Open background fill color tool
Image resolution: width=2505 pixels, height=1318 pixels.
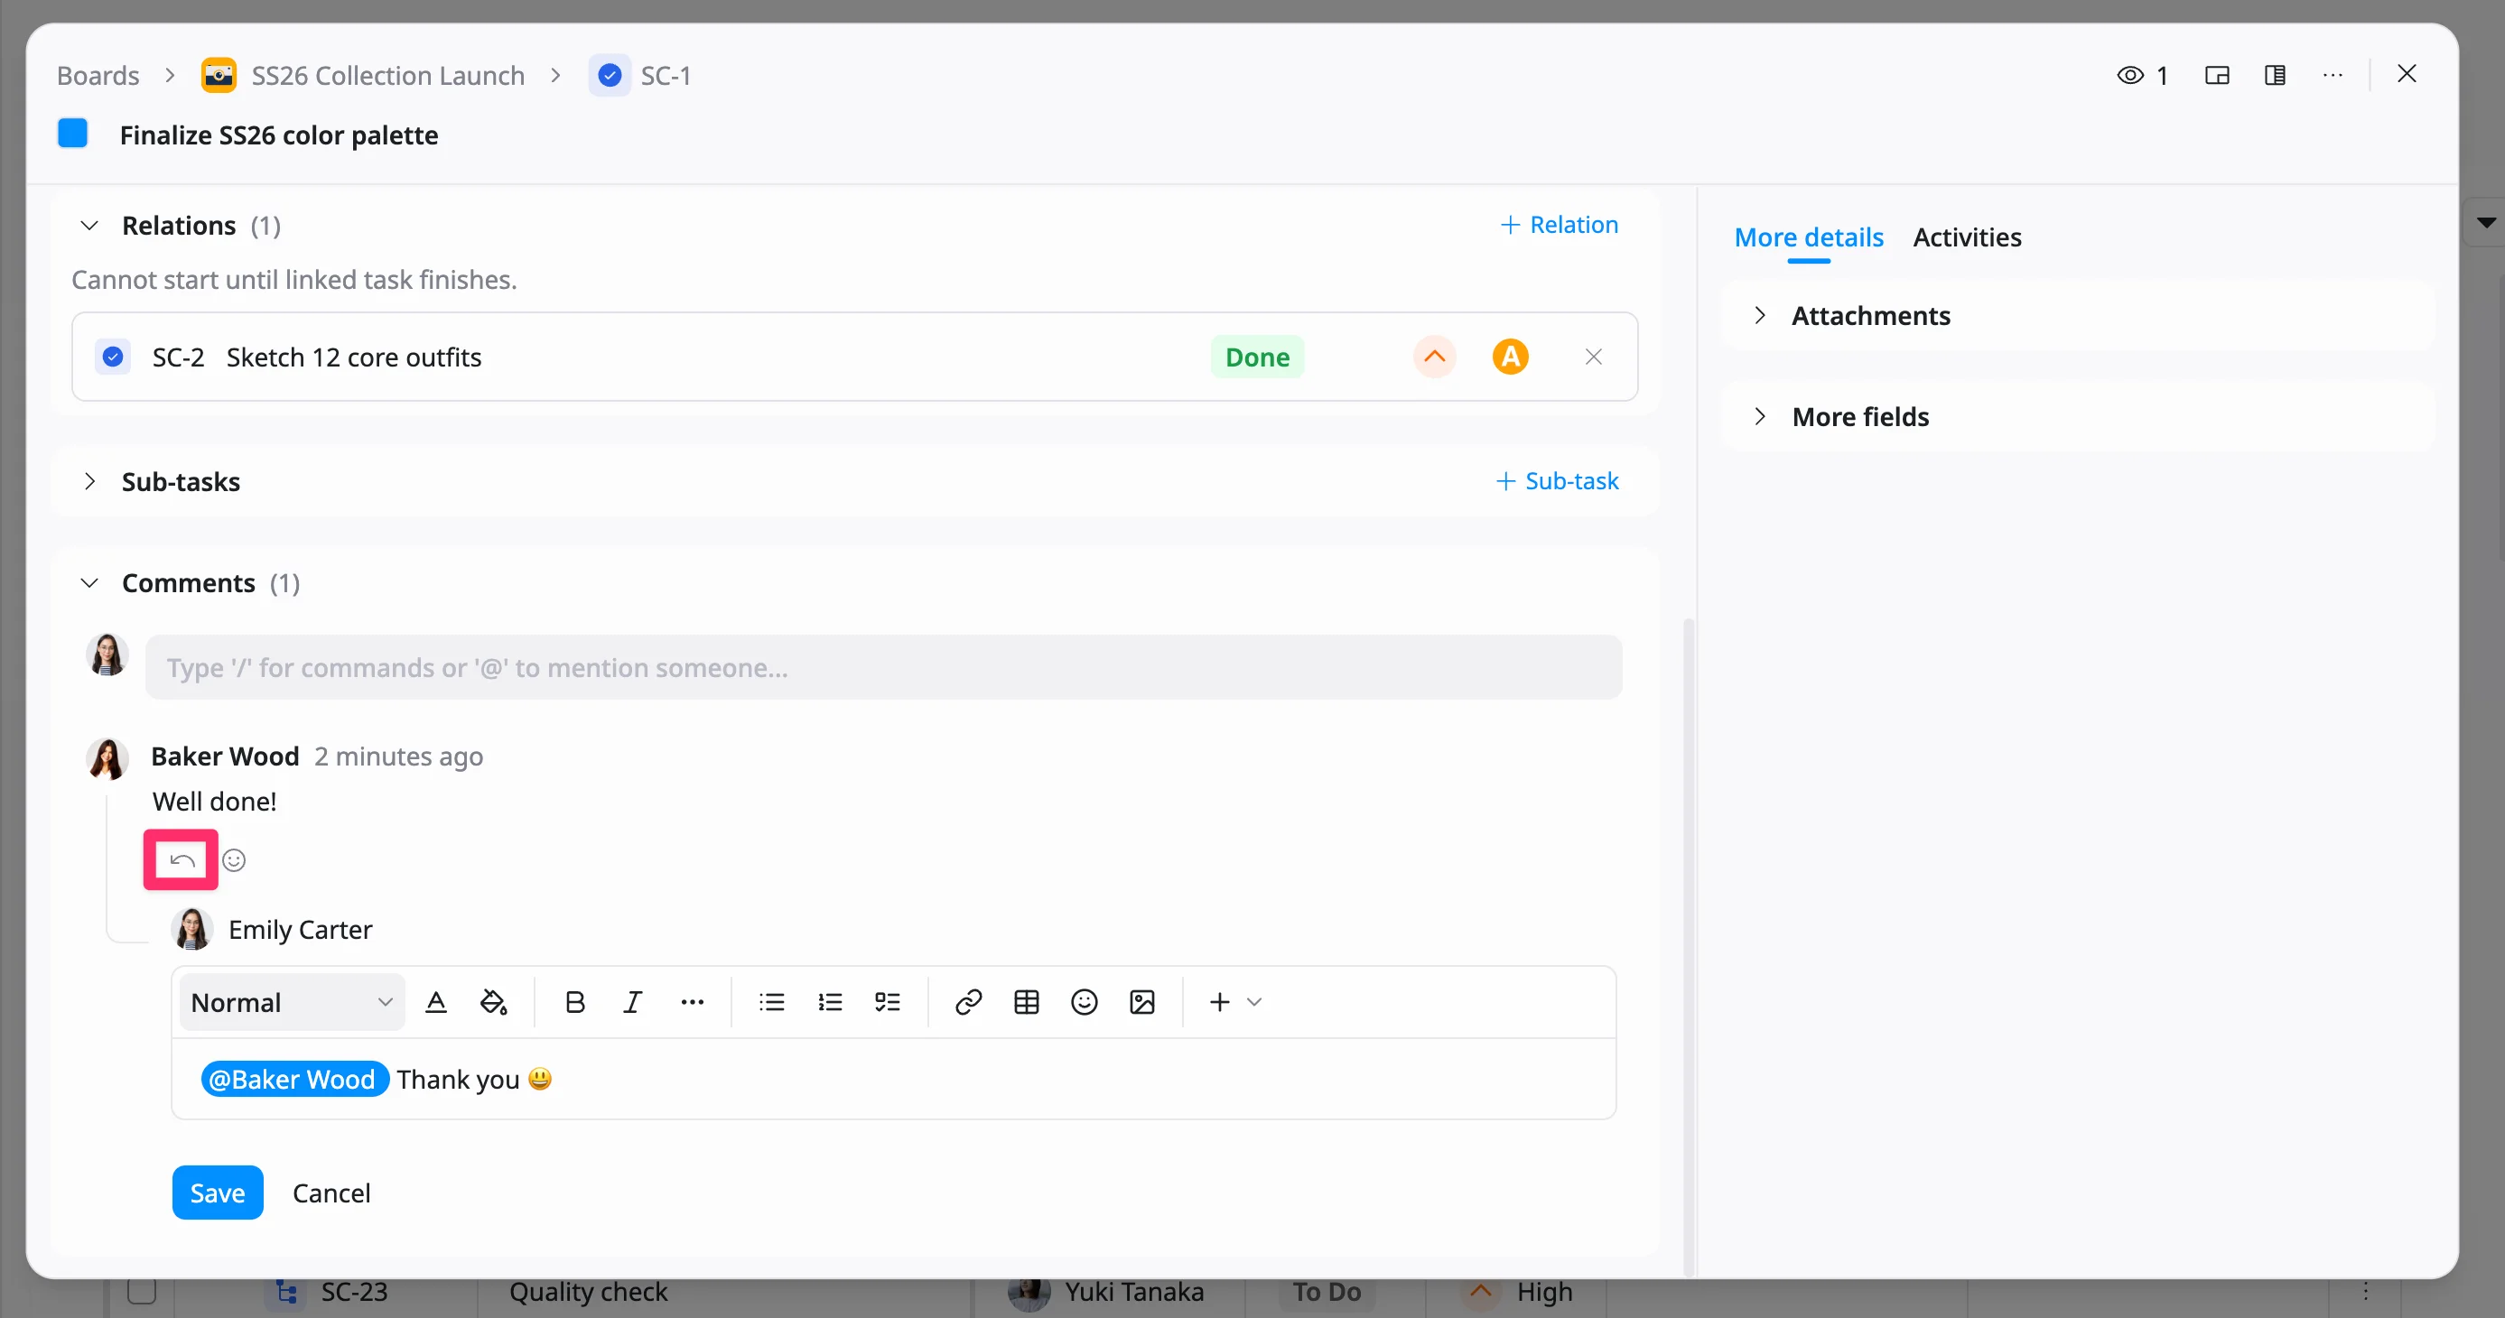click(493, 1002)
